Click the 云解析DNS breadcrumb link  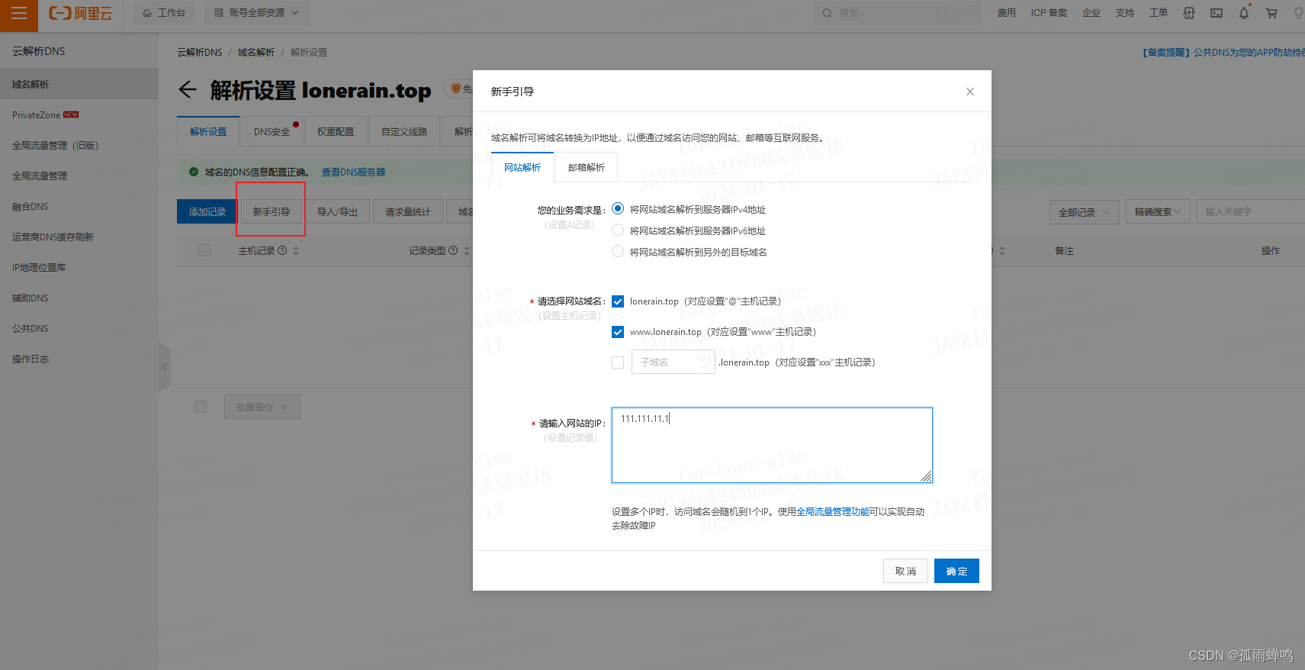tap(200, 52)
